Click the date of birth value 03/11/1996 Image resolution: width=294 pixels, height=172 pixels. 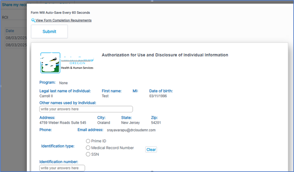[x=158, y=96]
